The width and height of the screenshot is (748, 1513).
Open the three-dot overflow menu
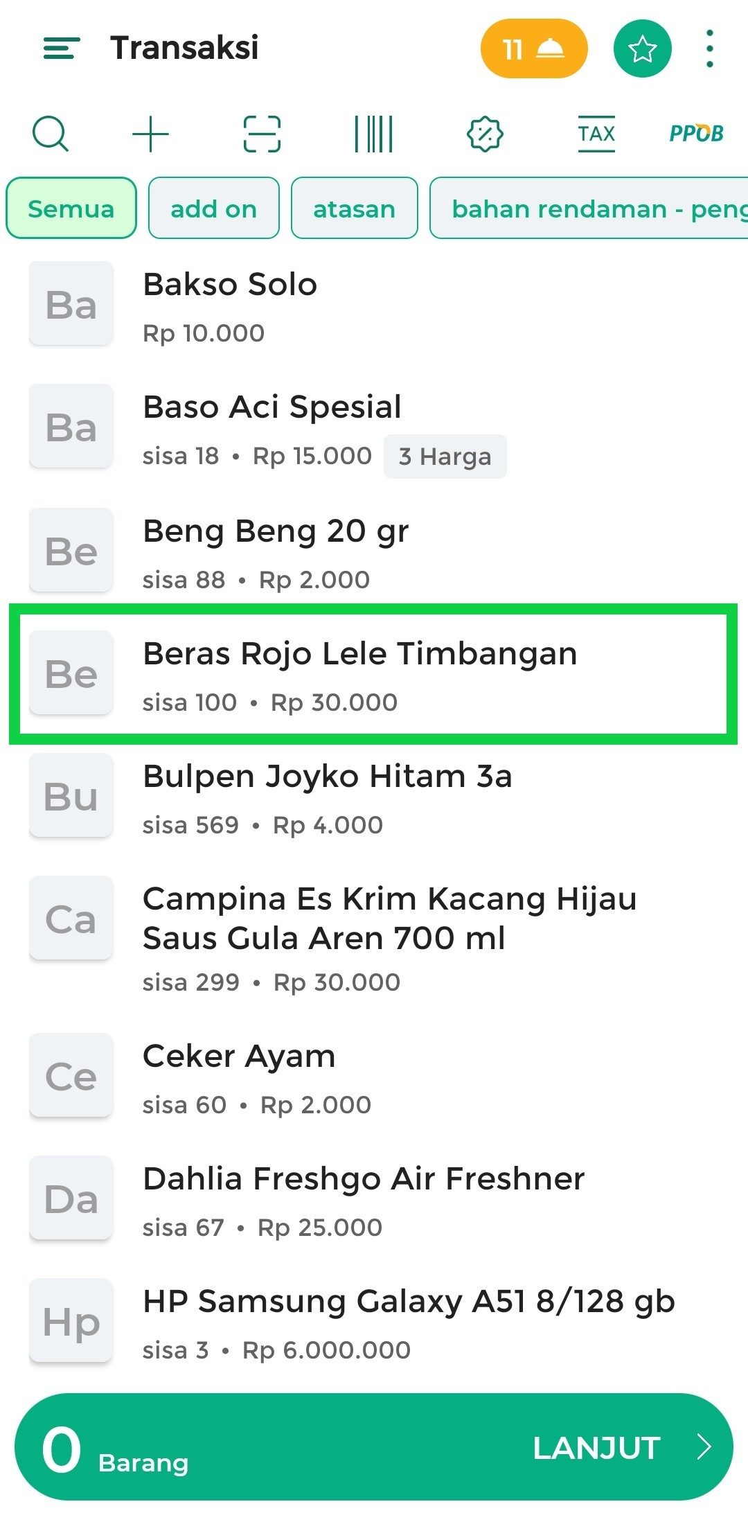709,48
